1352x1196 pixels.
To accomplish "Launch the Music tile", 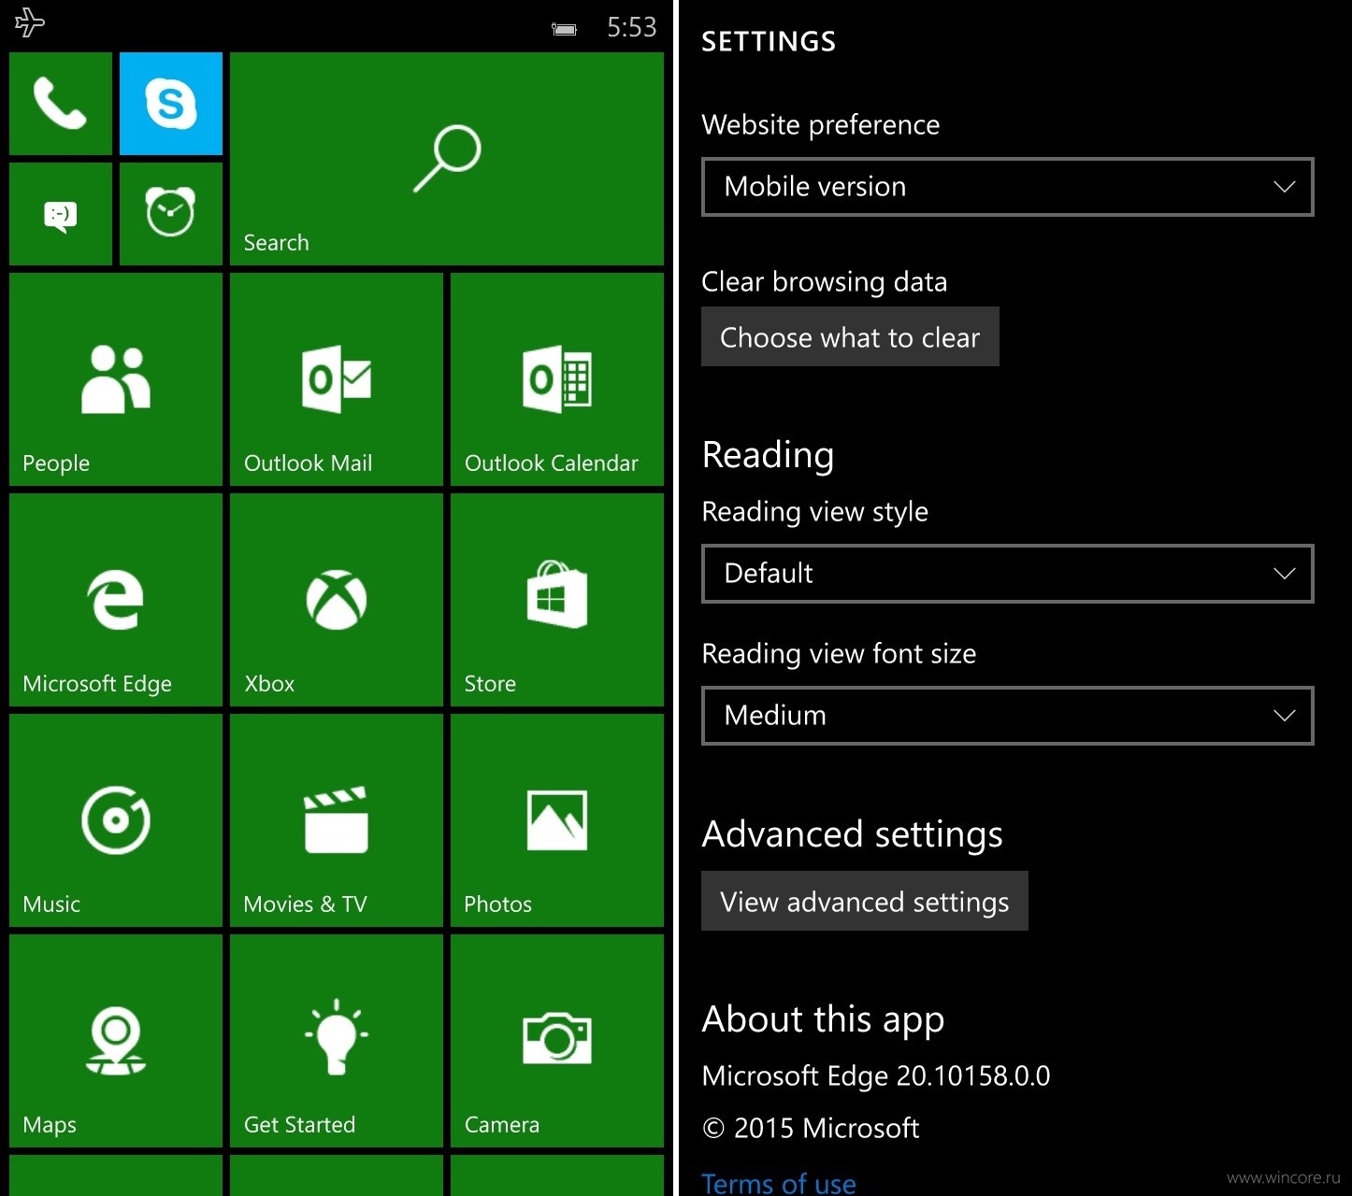I will click(x=116, y=820).
